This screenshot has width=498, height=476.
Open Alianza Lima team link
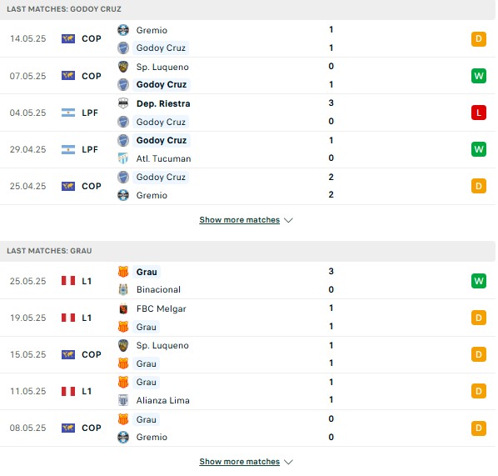[163, 400]
